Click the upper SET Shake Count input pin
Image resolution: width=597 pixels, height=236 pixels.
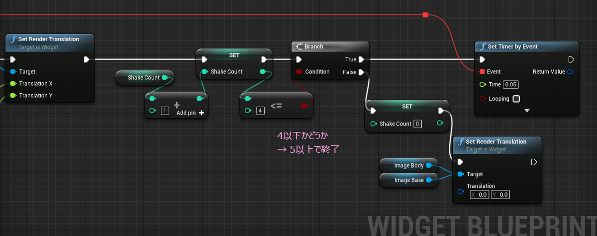point(204,72)
